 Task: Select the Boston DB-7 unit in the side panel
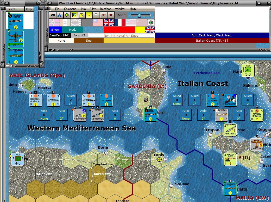(x=16, y=39)
